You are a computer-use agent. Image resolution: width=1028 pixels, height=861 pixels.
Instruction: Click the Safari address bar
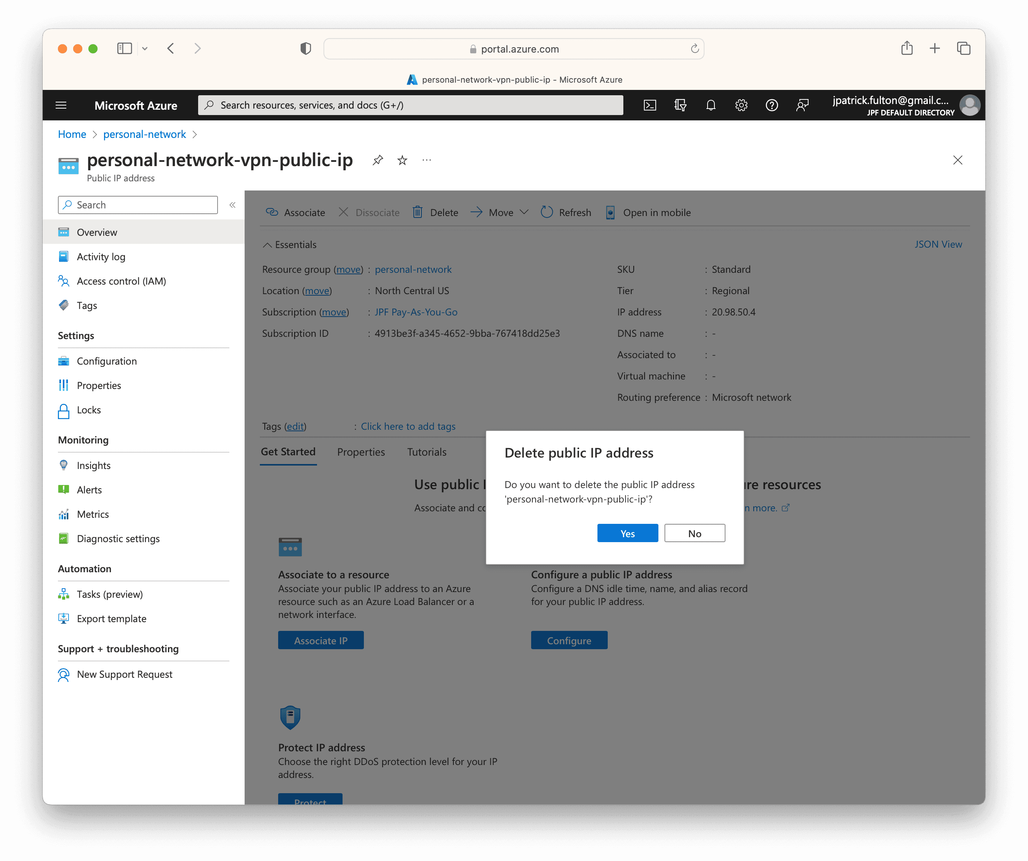514,49
